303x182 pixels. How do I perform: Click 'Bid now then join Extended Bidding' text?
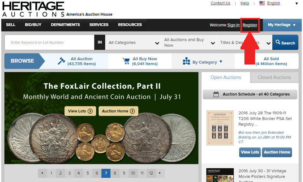click(x=265, y=137)
